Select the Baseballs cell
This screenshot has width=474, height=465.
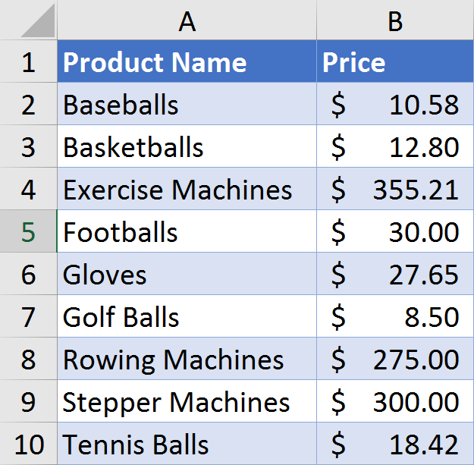point(187,105)
